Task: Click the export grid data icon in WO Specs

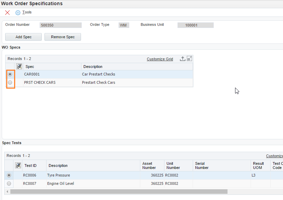Action: [x=183, y=59]
